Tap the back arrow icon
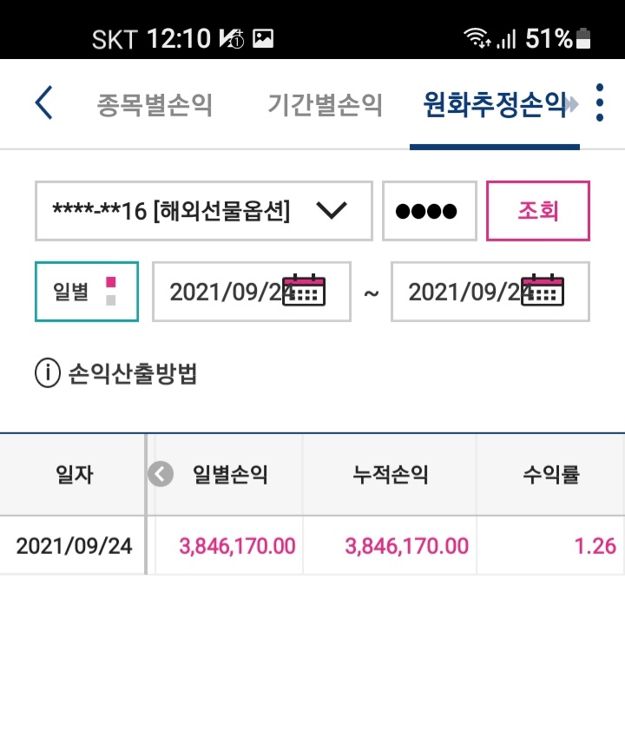The height and width of the screenshot is (751, 625). point(43,102)
